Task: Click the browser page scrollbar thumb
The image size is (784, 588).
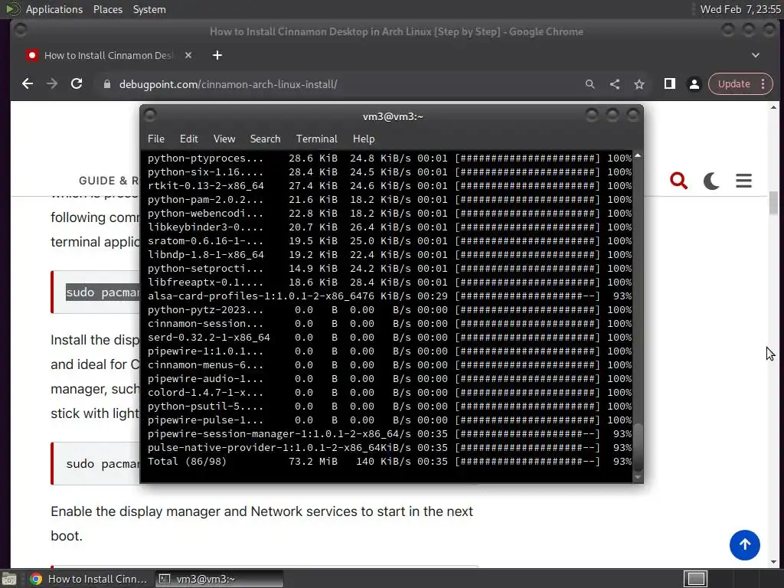Action: pyautogui.click(x=773, y=203)
